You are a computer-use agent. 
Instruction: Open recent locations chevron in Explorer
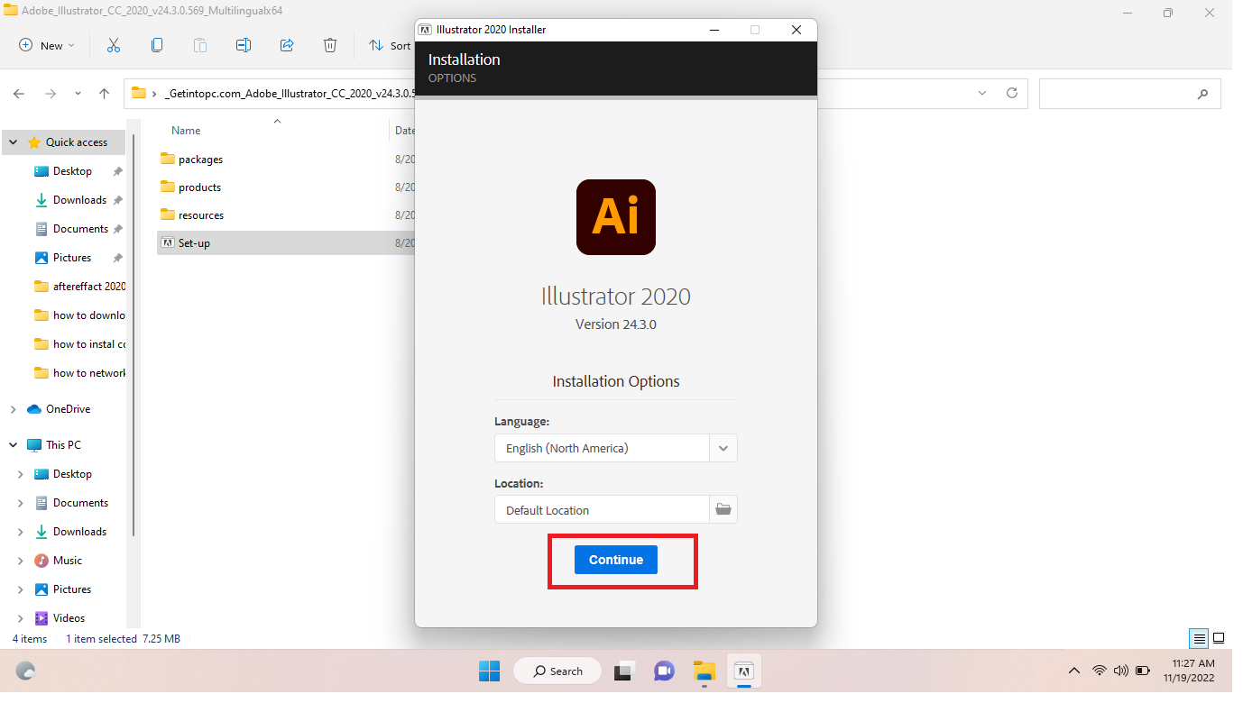click(x=78, y=93)
